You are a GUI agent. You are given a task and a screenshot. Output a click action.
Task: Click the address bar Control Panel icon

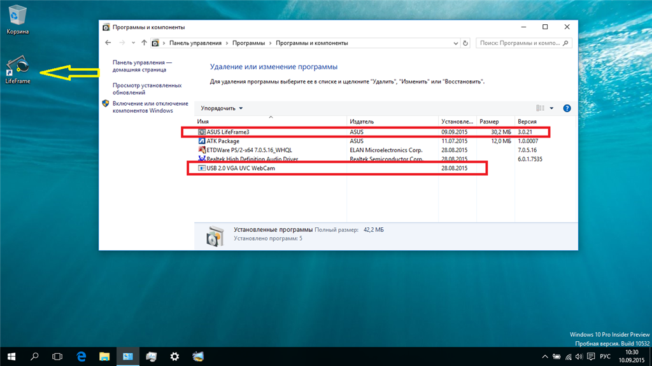coord(155,43)
